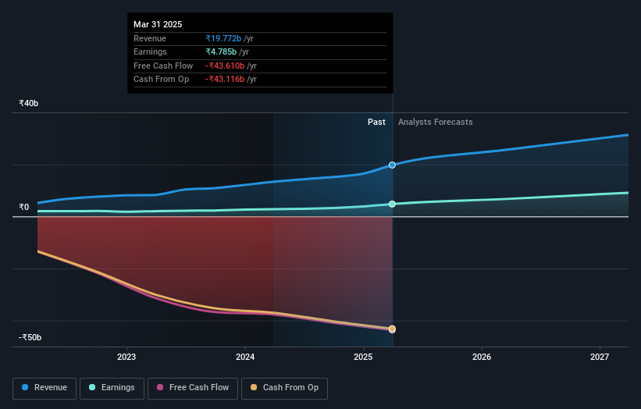
Task: Click the Mar 31 2025 tooltip date
Action: pos(158,24)
